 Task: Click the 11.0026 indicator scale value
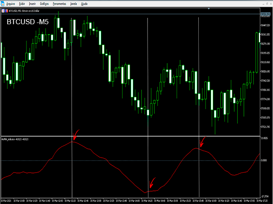coord(264,138)
